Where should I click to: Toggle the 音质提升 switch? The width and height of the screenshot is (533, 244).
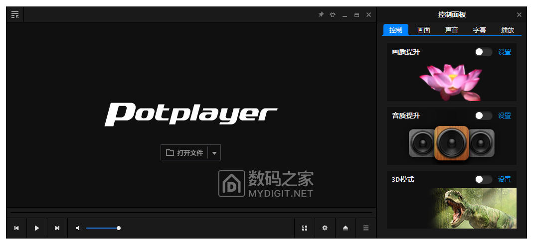(483, 116)
